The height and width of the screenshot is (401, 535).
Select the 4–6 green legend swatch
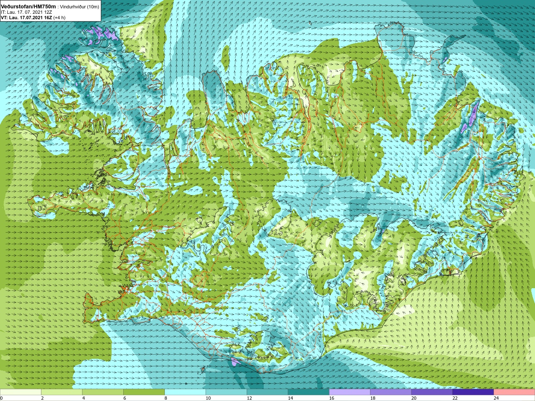[103, 392]
